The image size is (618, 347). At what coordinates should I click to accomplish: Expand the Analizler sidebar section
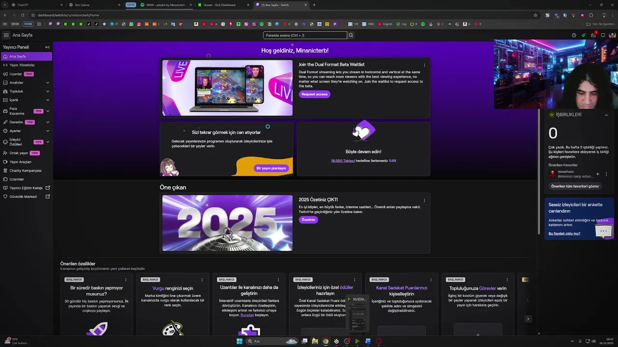coord(47,83)
